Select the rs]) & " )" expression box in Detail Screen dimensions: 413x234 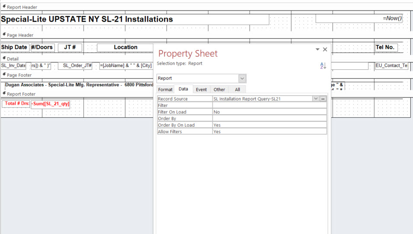41,66
